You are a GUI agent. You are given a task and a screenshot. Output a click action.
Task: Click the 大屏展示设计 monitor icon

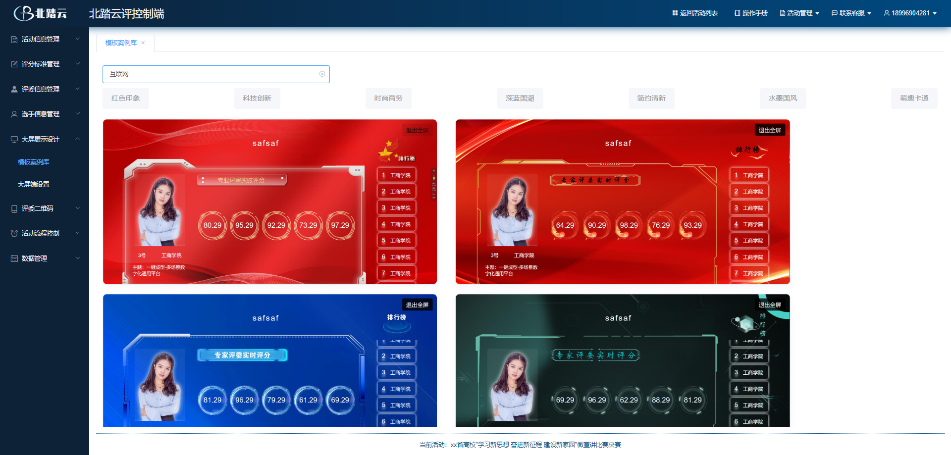point(14,139)
